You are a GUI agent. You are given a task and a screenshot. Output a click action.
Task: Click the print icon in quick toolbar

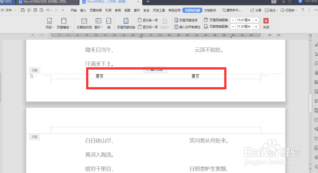coord(35,10)
